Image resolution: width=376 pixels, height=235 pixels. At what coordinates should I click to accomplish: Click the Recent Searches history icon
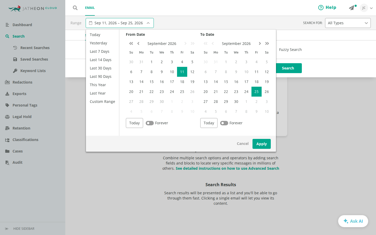click(15, 48)
